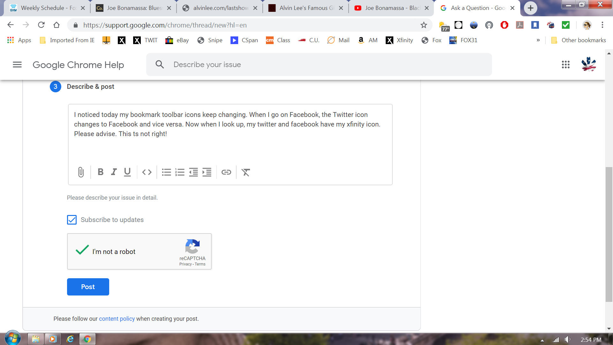The image size is (613, 345).
Task: Open the Xfinity bookmark
Action: (399, 40)
